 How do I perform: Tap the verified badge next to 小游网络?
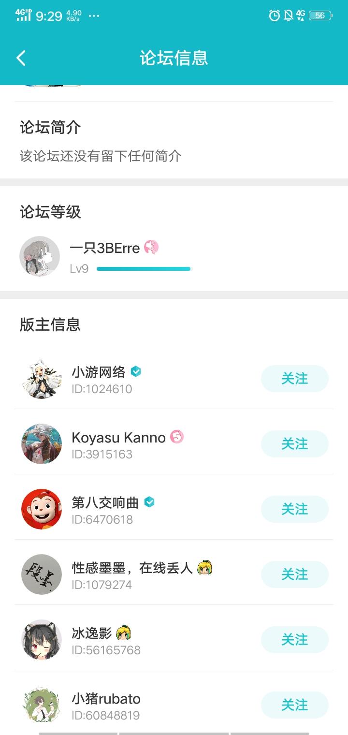(x=136, y=371)
